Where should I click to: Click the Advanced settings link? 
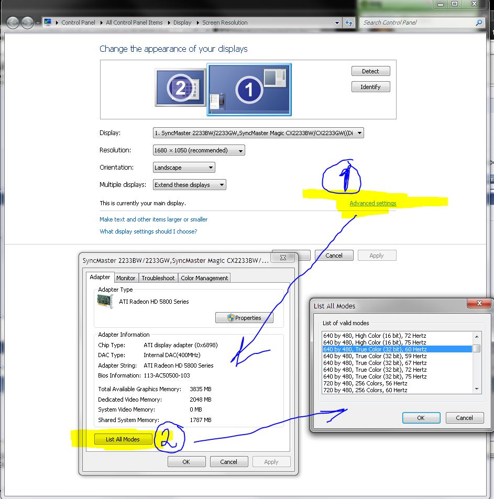[x=372, y=203]
